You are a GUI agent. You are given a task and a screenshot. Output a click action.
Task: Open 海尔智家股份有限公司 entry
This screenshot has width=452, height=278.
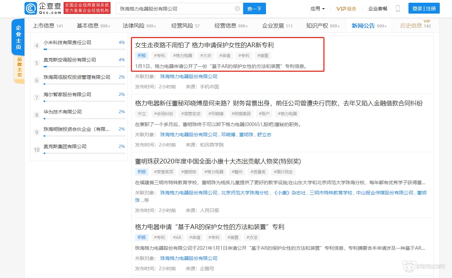tap(67, 94)
